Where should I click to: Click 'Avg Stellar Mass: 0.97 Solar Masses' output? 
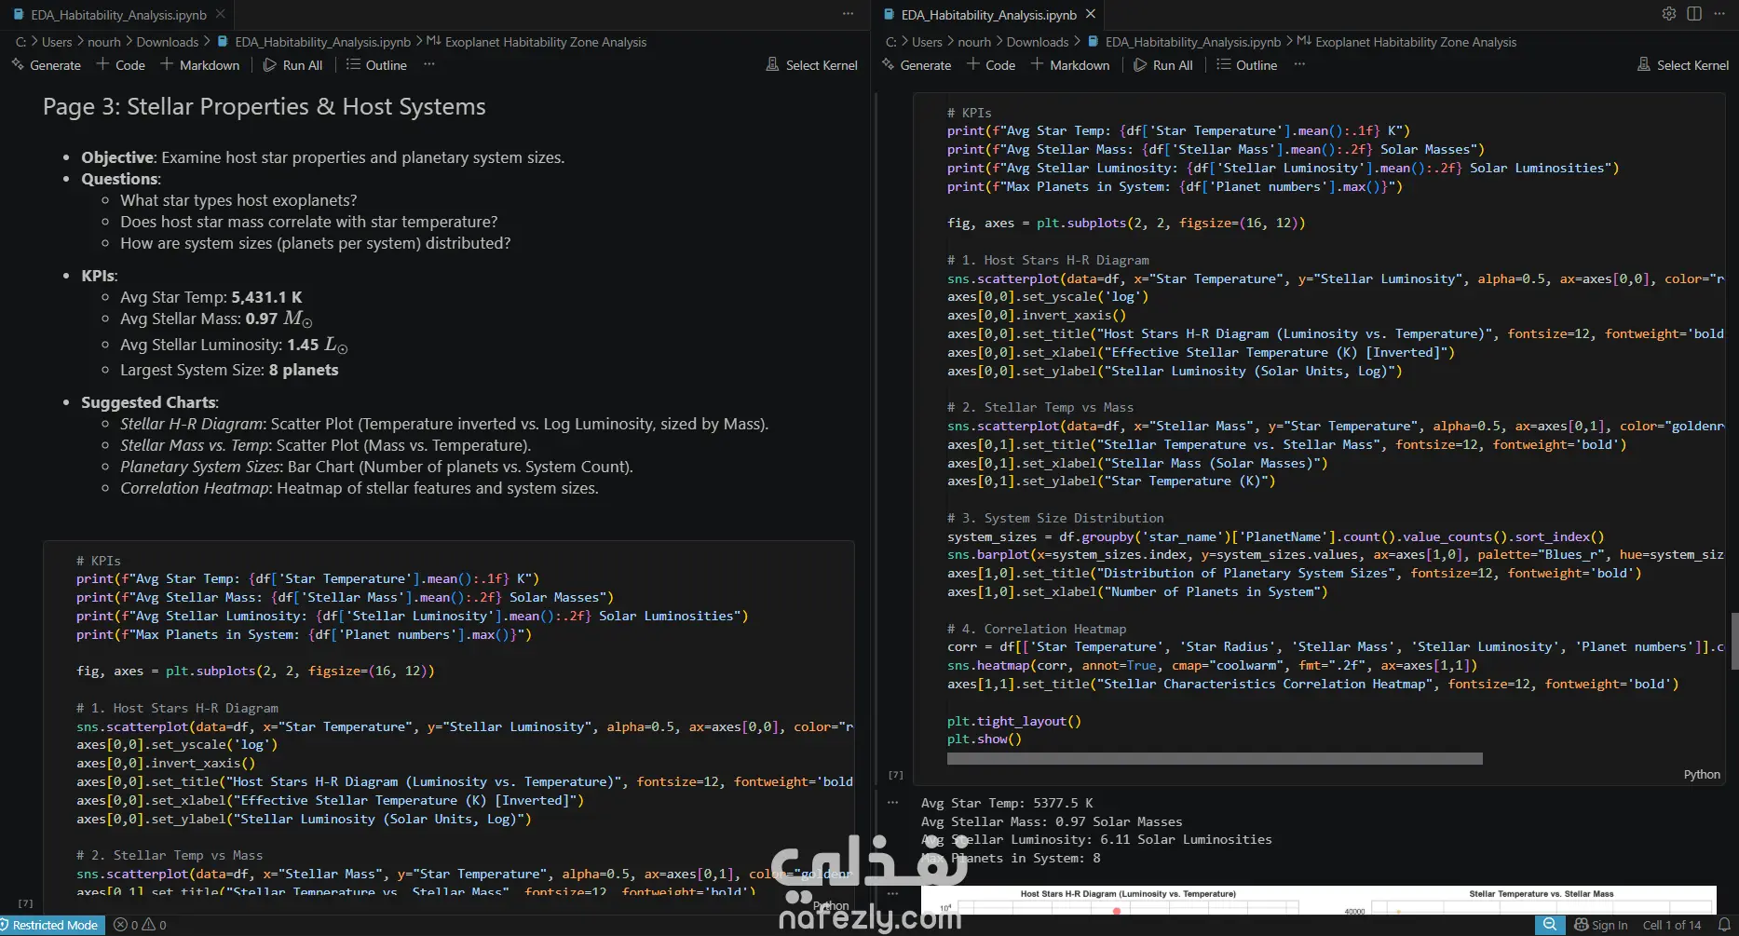pos(1052,821)
